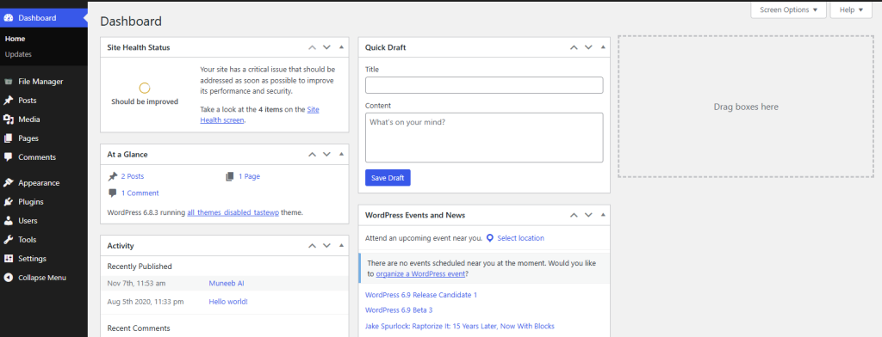Open the Jake Spurlock Raptorize It link
This screenshot has width=882, height=337.
[x=460, y=326]
